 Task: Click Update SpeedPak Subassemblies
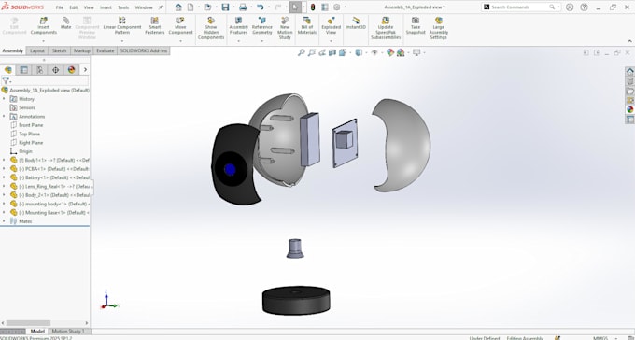coord(386,28)
